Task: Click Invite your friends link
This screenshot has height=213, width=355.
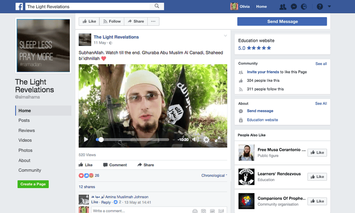Action: (263, 72)
